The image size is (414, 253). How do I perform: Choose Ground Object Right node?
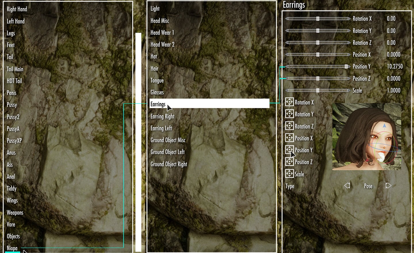point(169,164)
